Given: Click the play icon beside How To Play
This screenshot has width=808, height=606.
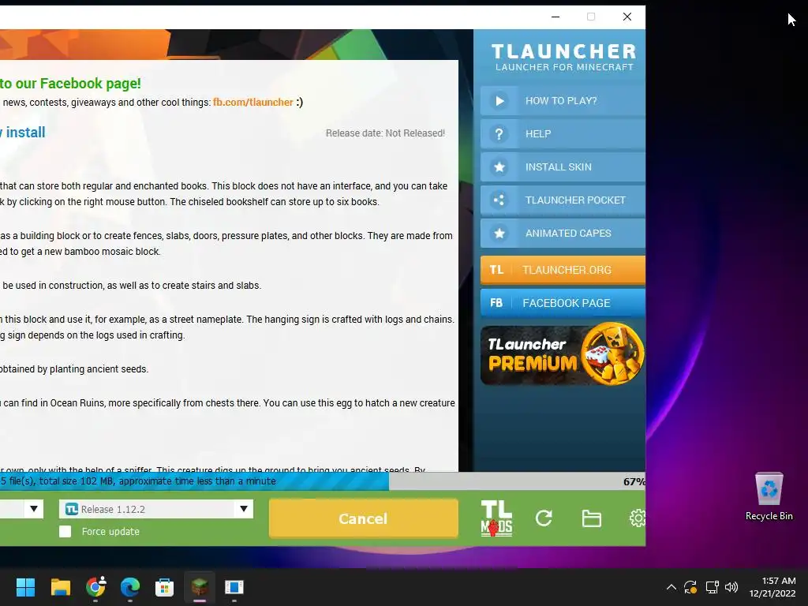Looking at the screenshot, I should point(499,101).
